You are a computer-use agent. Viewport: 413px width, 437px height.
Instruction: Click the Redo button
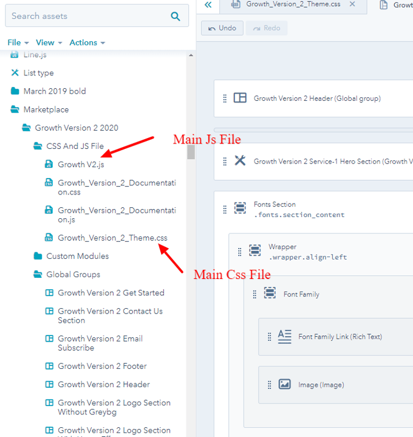pos(267,28)
